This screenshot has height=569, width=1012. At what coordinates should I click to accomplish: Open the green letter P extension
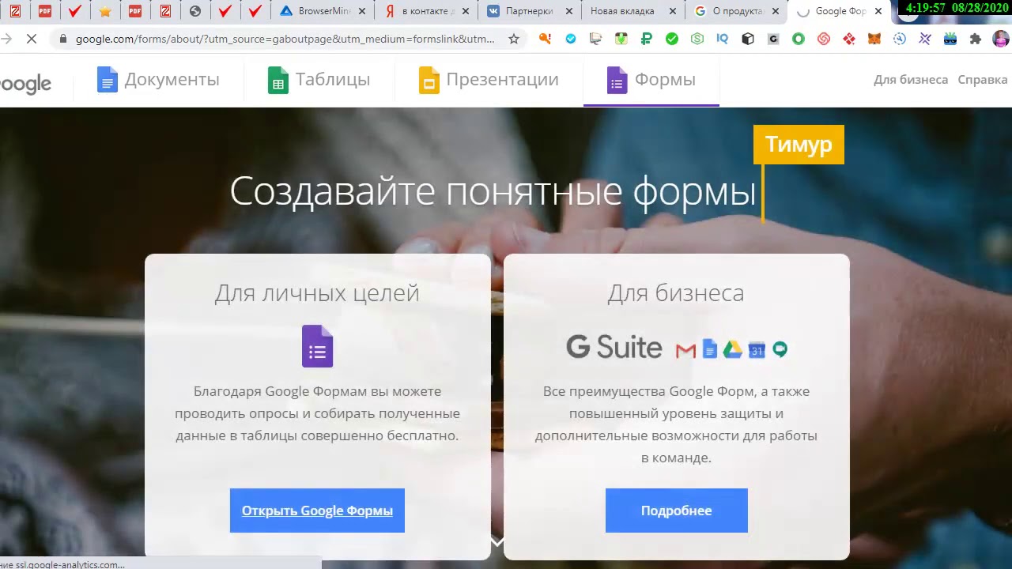(647, 39)
